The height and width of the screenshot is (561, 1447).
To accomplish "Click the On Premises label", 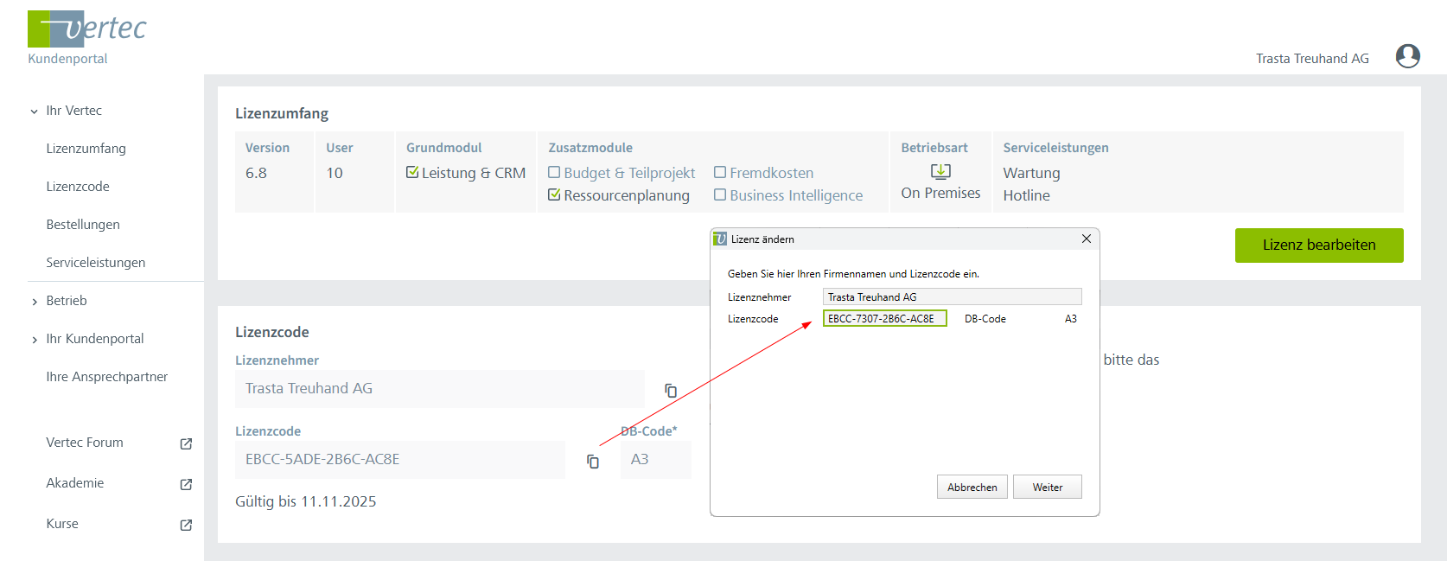I will (x=940, y=193).
